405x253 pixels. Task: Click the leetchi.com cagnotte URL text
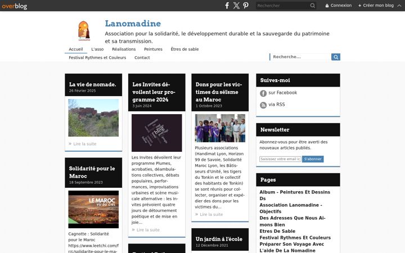[x=93, y=248]
